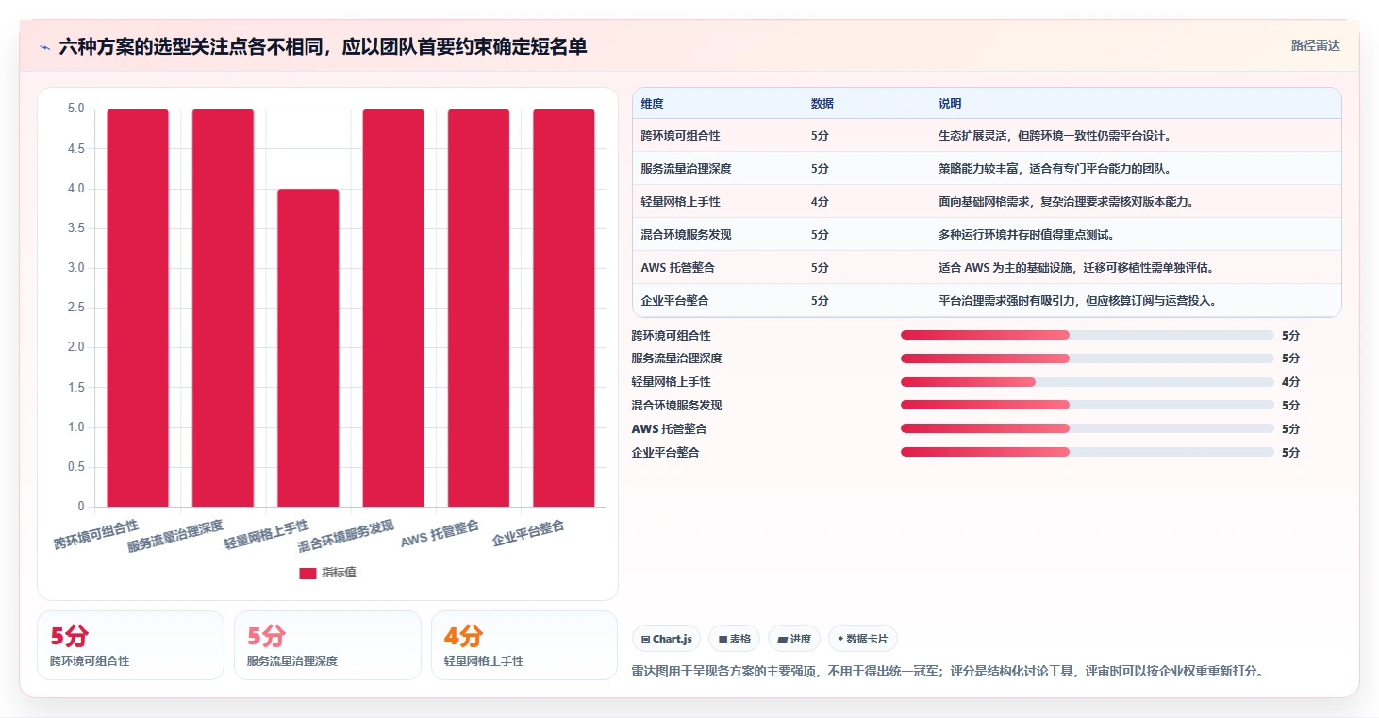Viewport: 1379px width, 718px height.
Task: Click progress label 混合环境服务发现
Action: [x=676, y=406]
